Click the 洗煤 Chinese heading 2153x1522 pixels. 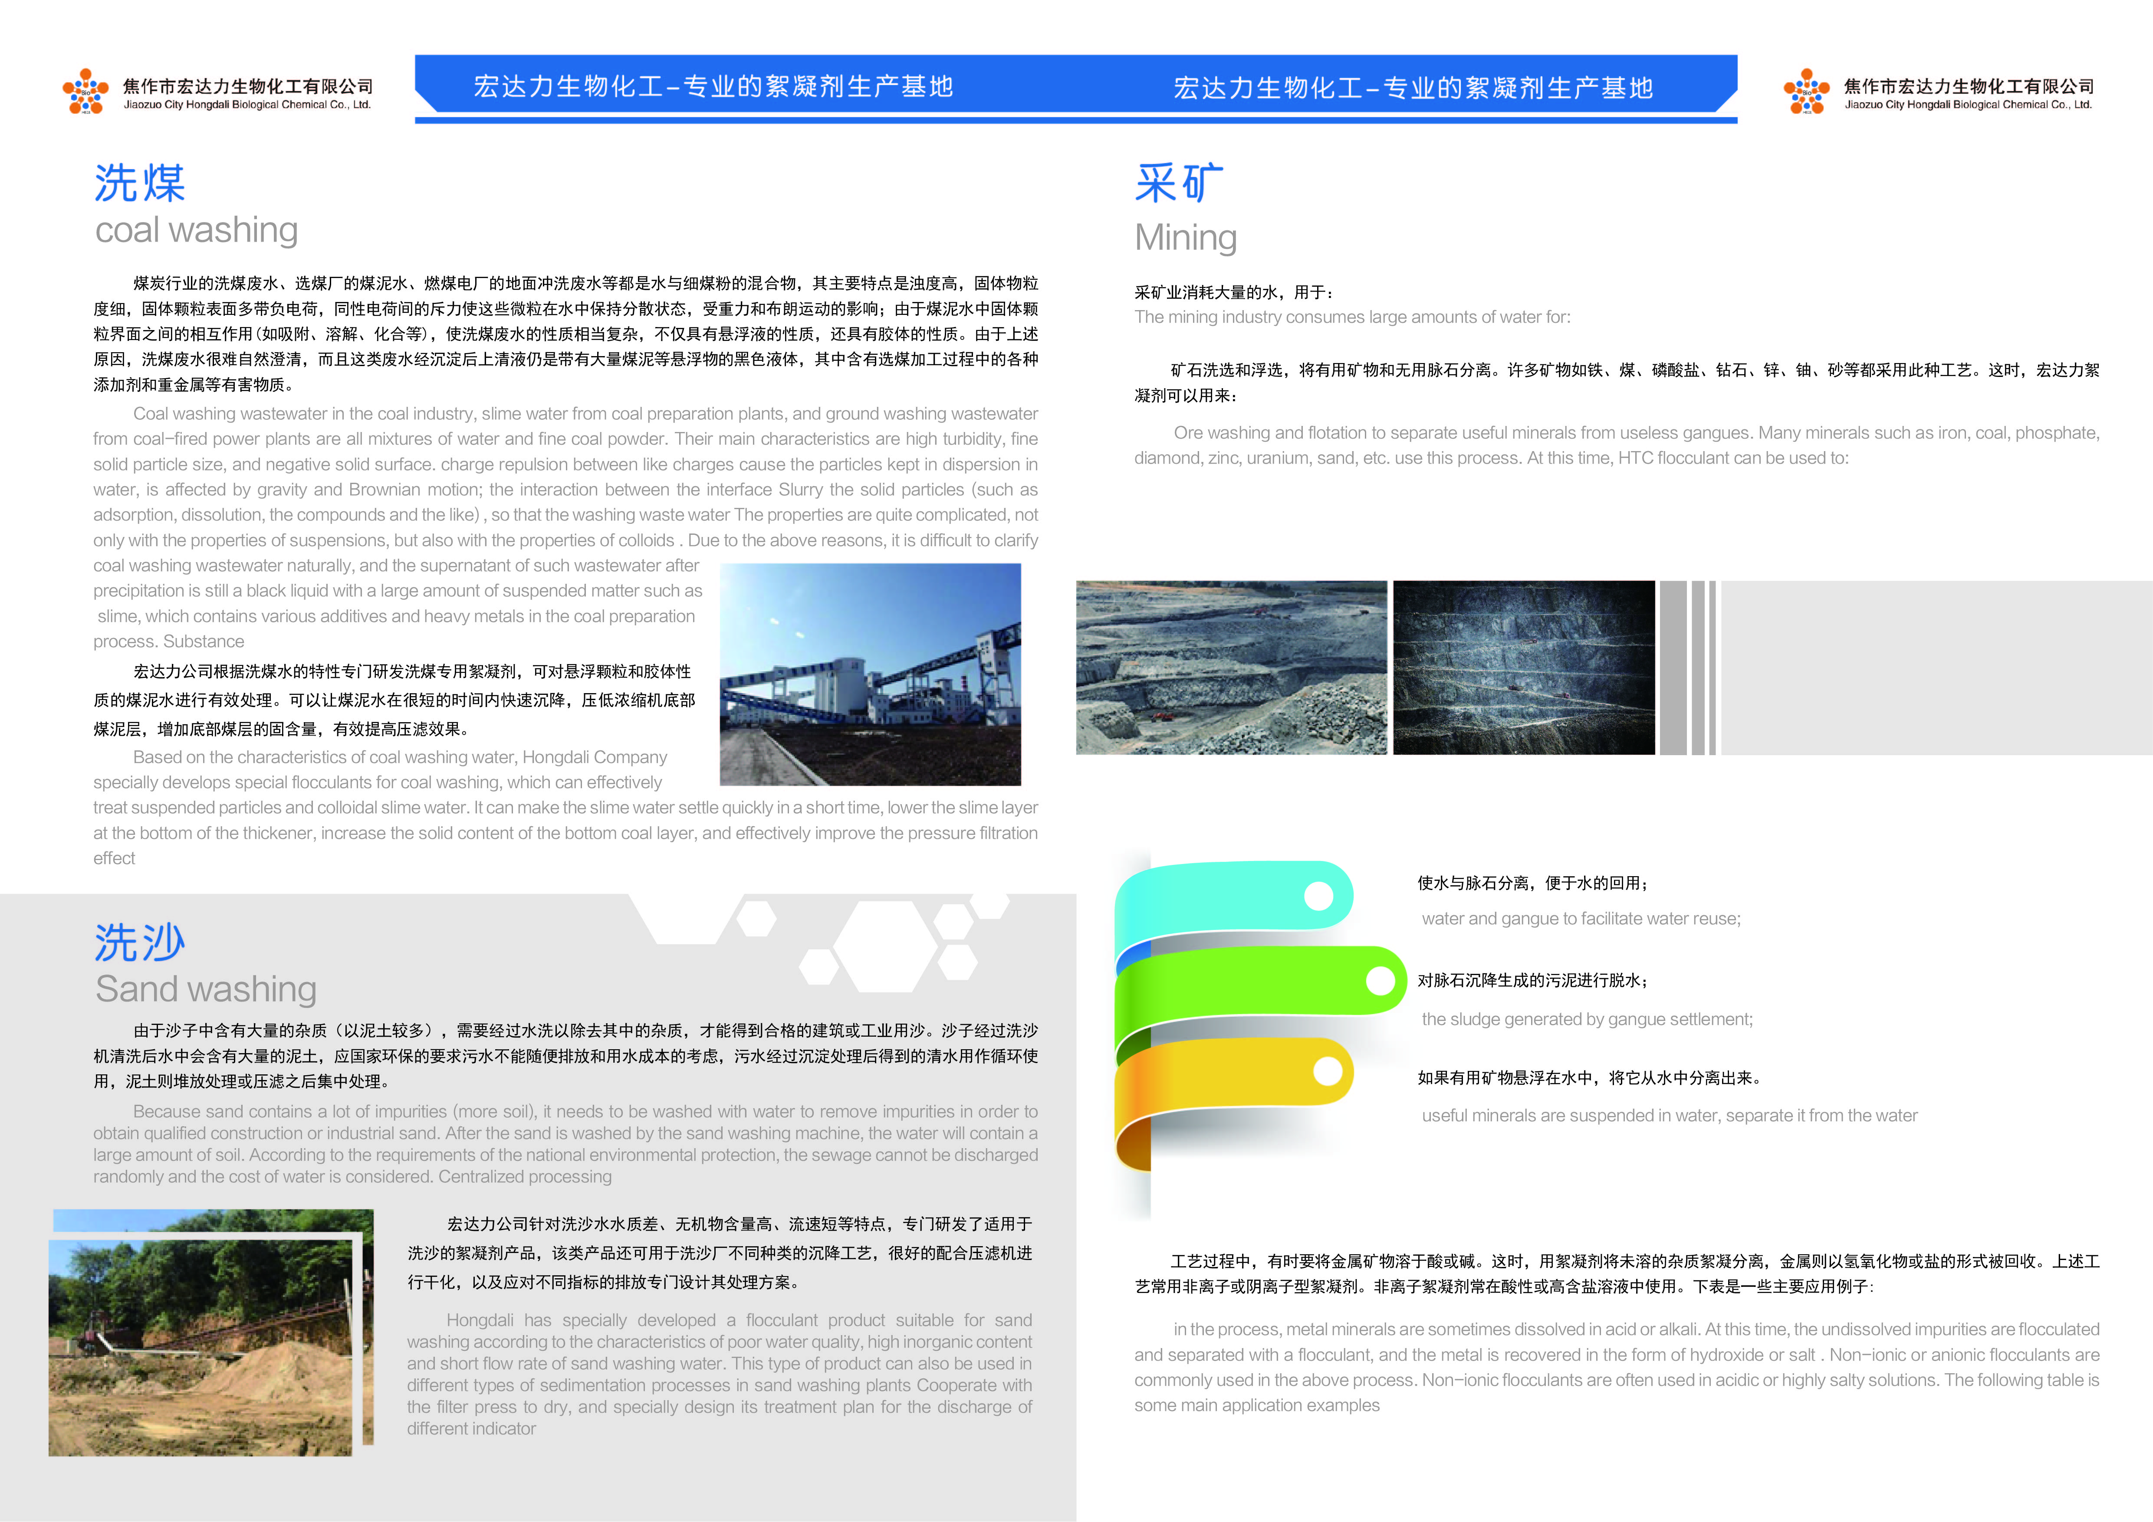pos(140,183)
